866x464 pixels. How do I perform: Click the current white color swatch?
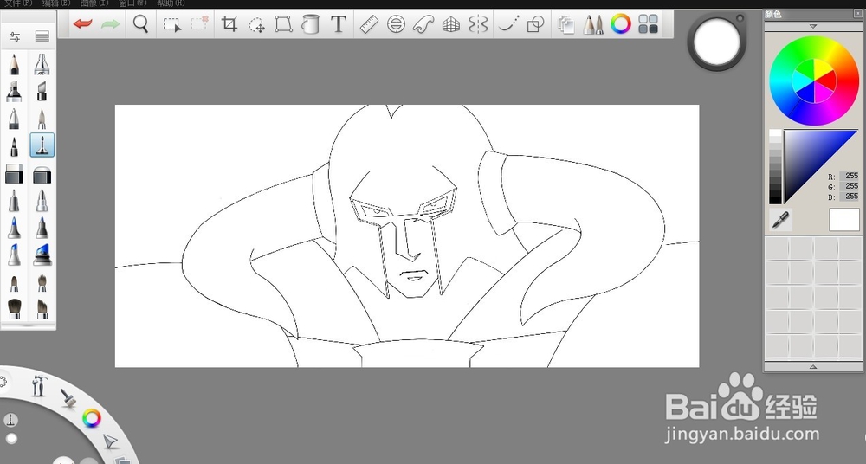pos(843,220)
